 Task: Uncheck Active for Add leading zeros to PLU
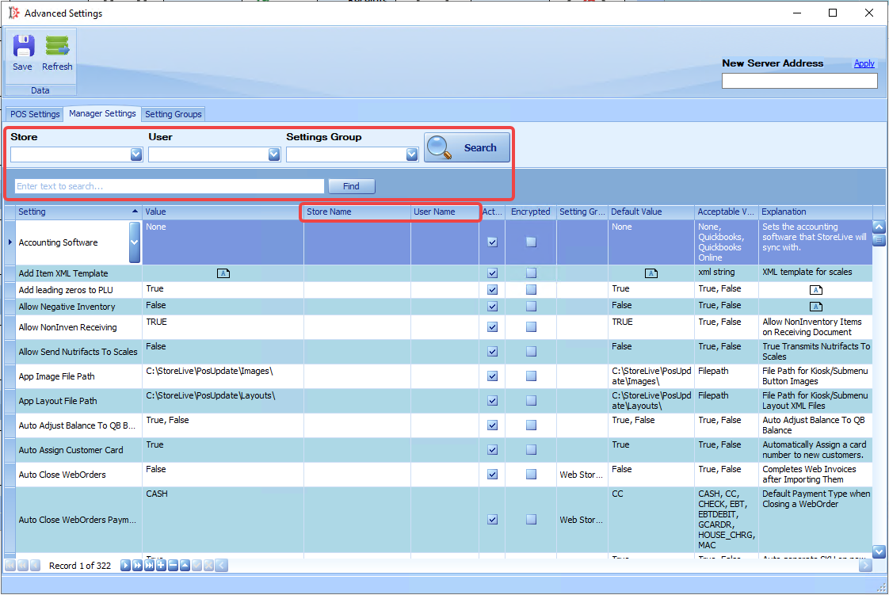point(493,289)
